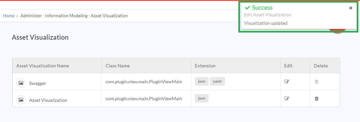Viewport: 360px width, 122px height.
Task: Select the json extension tag on Swagger
Action: [x=202, y=81]
